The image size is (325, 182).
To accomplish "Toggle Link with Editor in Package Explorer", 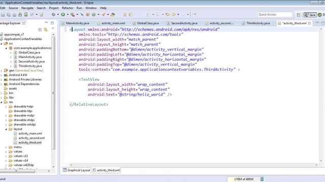I will pos(46,30).
